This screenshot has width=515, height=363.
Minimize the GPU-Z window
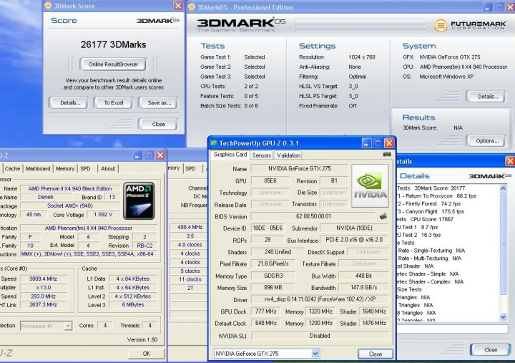pyautogui.click(x=366, y=143)
